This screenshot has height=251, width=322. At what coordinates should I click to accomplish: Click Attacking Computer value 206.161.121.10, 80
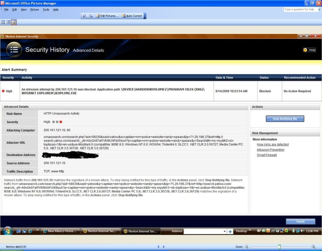[x=57, y=130]
